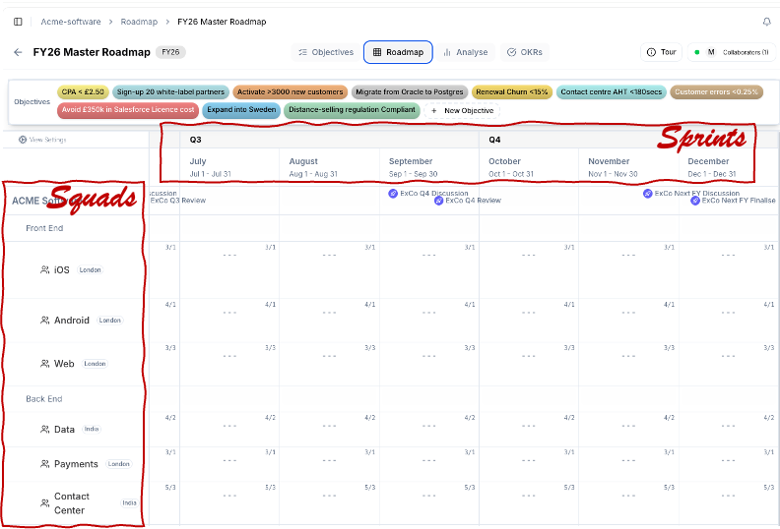Switch to the Objectives tab
Viewport: 780px width, 529px height.
[x=326, y=52]
